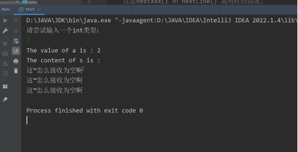Image resolution: width=298 pixels, height=152 pixels.
Task: Toggle soft-wrap for console
Action: click(x=16, y=41)
